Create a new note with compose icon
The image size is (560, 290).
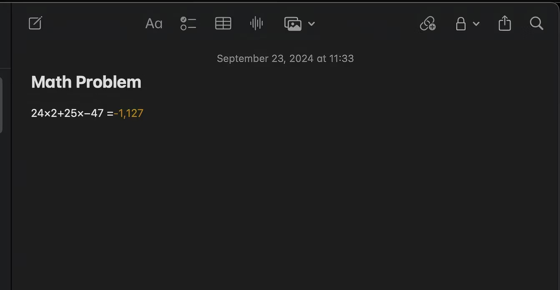[x=35, y=23]
